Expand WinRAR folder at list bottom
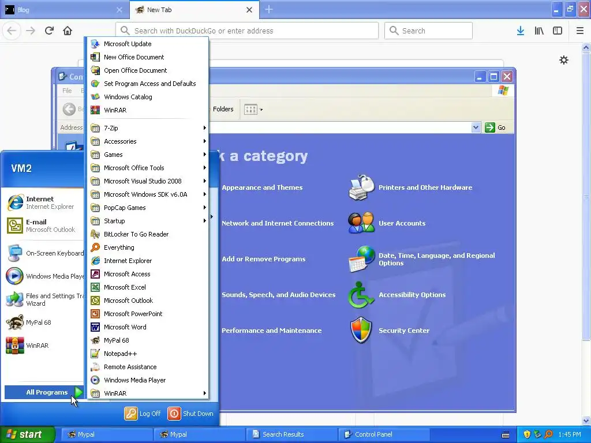The height and width of the screenshot is (443, 591). (x=148, y=393)
